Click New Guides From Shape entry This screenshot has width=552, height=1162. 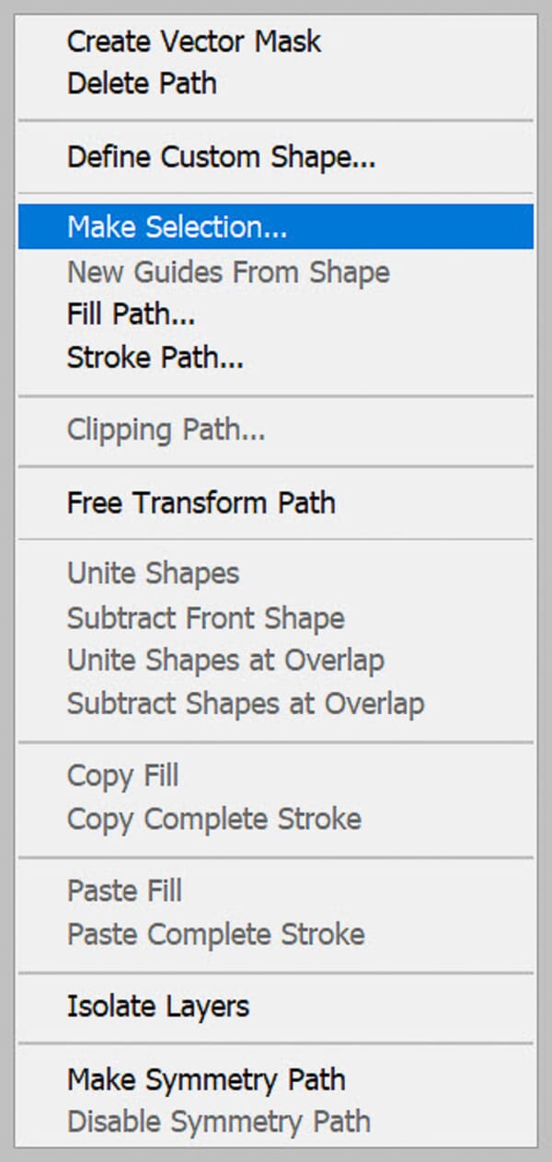point(227,272)
